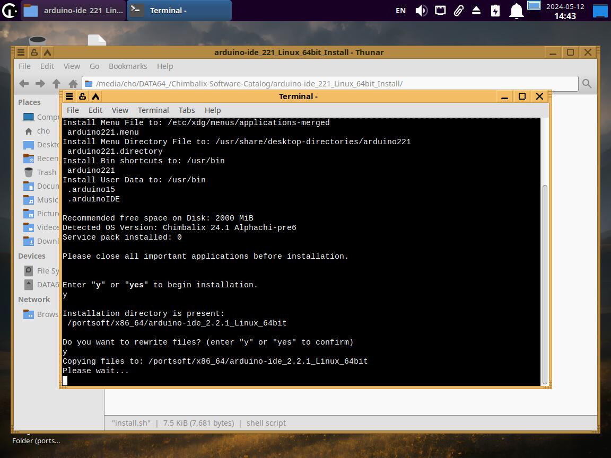Open the File menu in Thunar

point(24,66)
